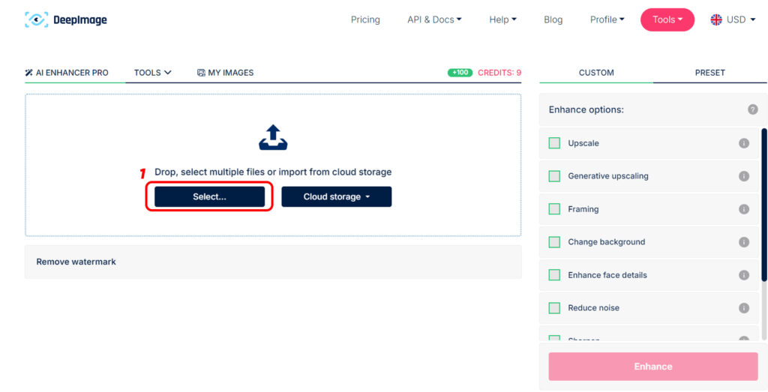
Task: Enable the Upscale checkbox
Action: pyautogui.click(x=554, y=143)
